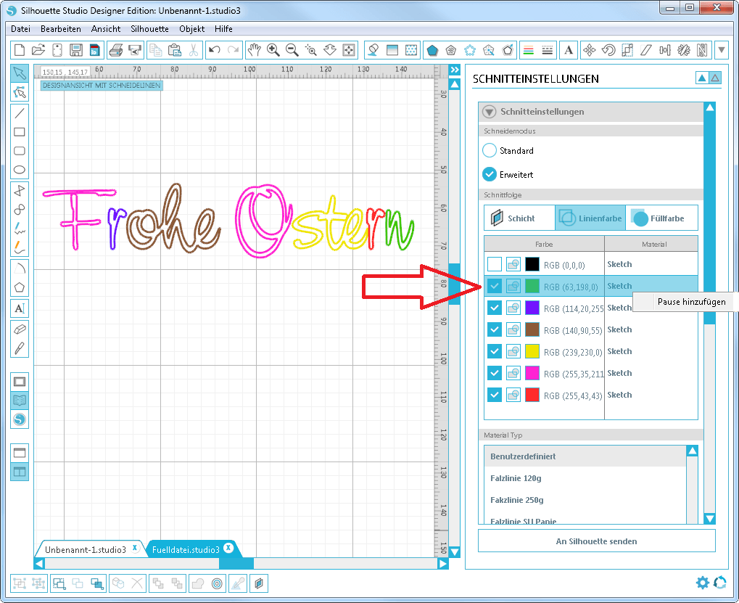Uncheck the brown RGB (140,90,55) row

494,329
